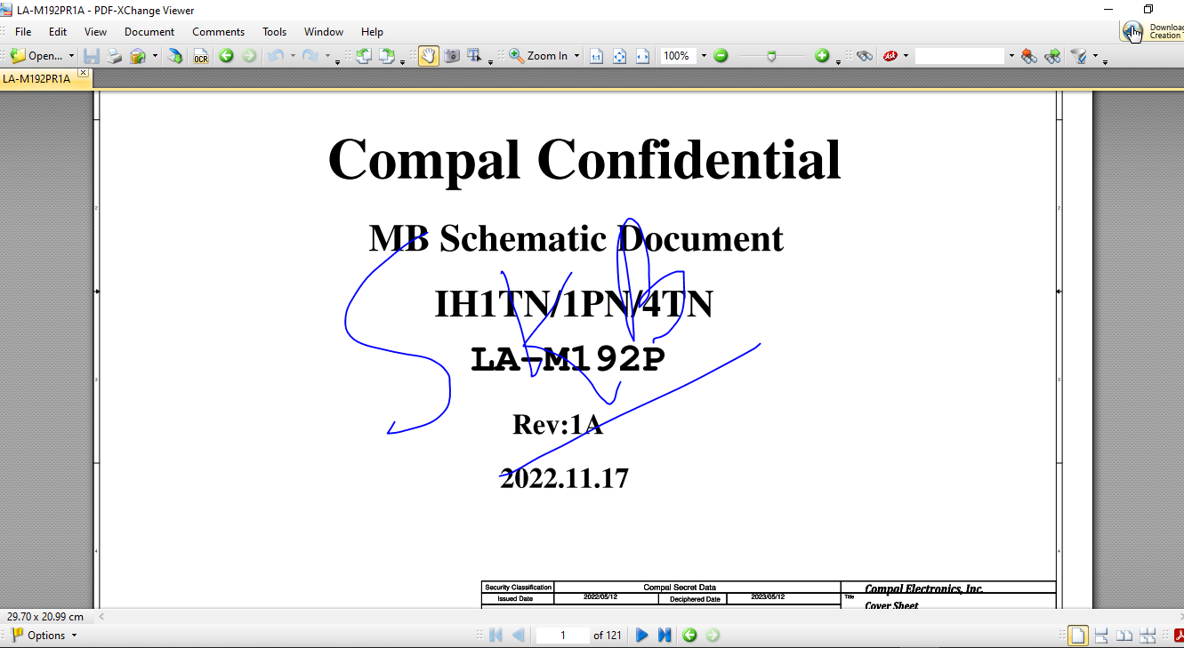Expand the Zoom In tool dropdown
Screen dimensions: 1184x648
[576, 56]
